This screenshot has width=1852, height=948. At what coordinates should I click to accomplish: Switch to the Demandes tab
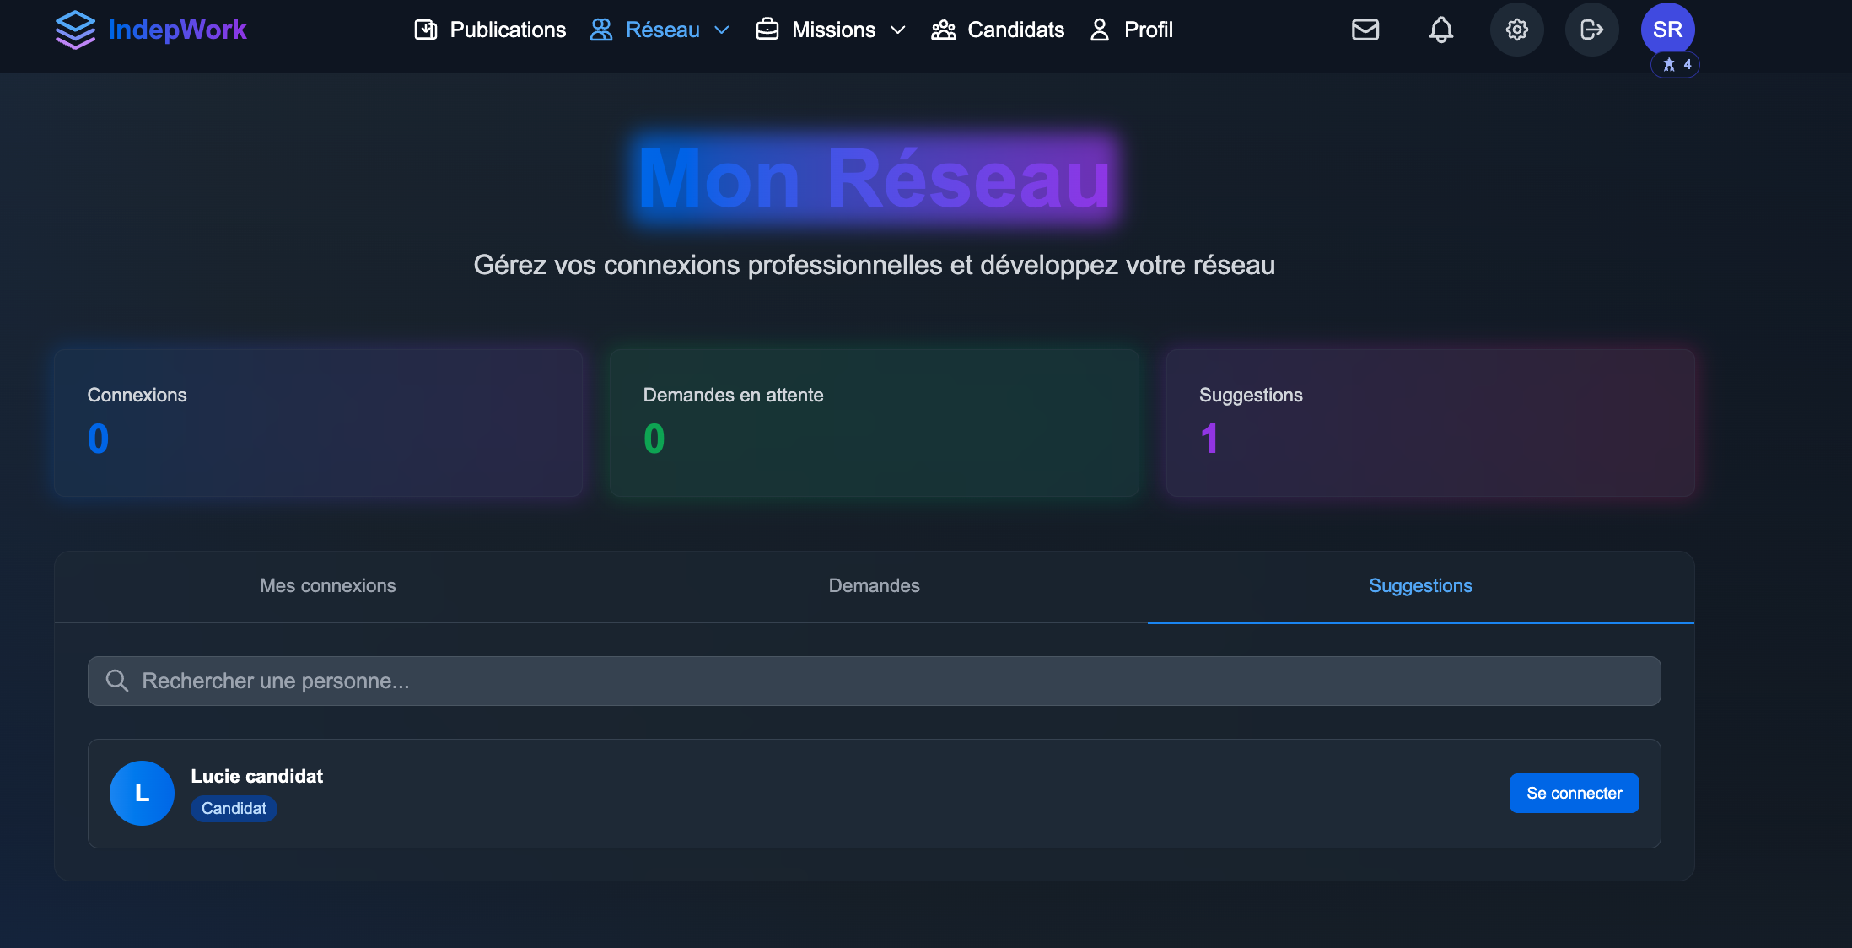(x=874, y=585)
